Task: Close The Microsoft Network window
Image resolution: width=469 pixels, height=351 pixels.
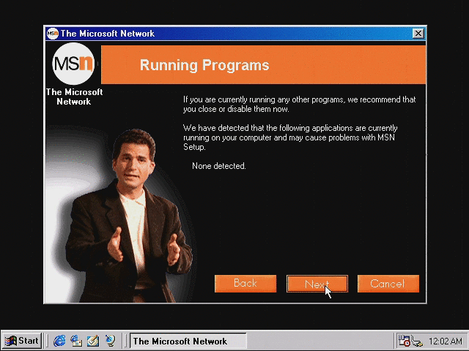Action: [418, 33]
